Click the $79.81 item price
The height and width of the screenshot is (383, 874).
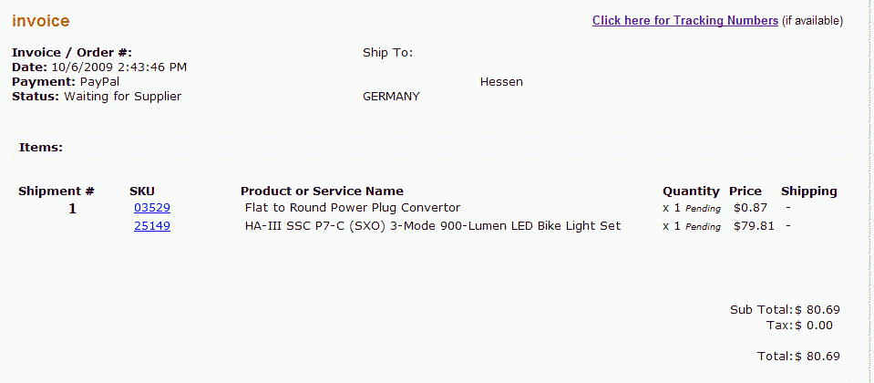753,226
